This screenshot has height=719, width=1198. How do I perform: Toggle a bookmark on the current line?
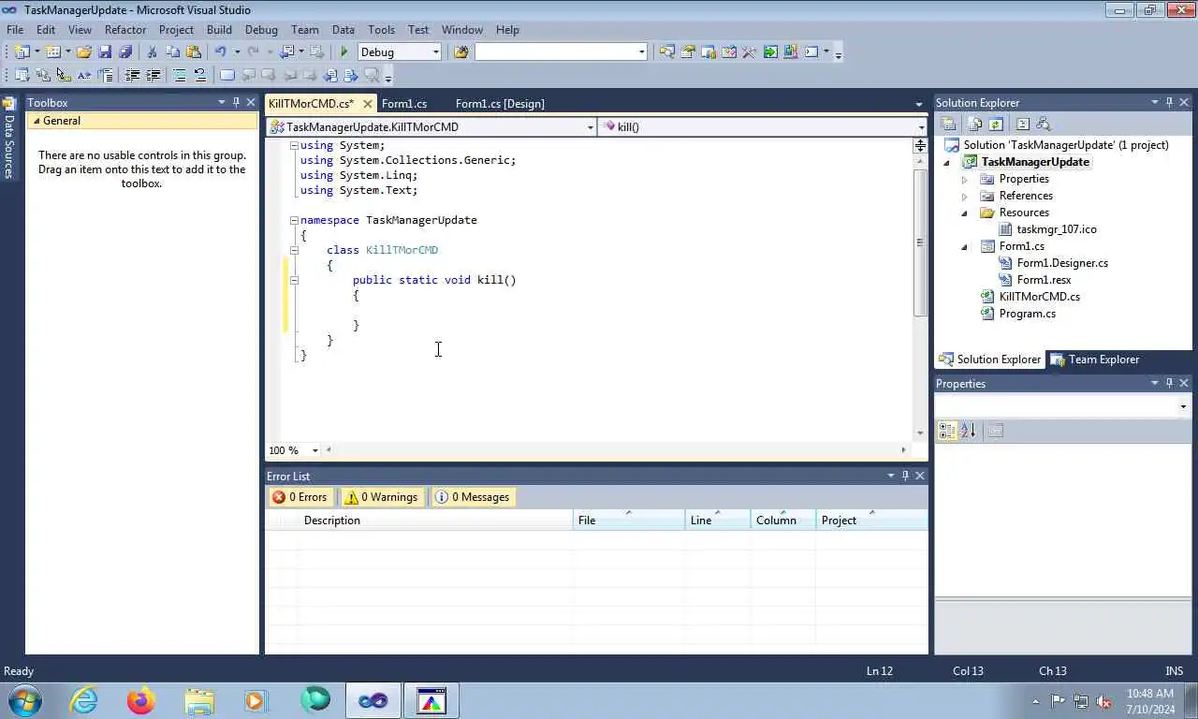tap(226, 75)
